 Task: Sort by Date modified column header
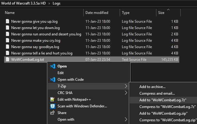pos(97,13)
